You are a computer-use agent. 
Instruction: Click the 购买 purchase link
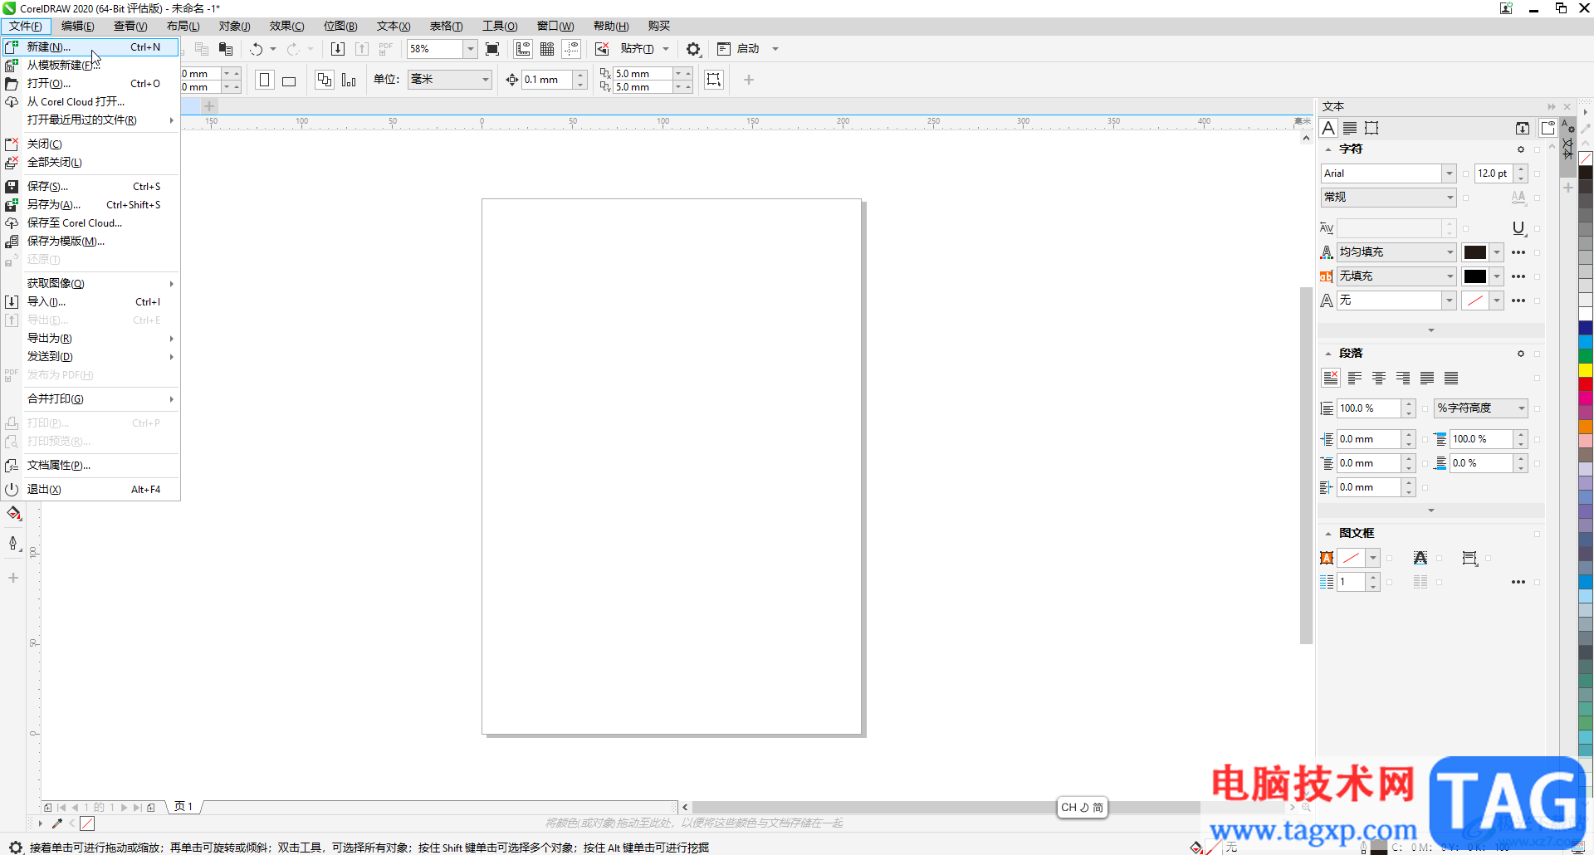pos(659,27)
